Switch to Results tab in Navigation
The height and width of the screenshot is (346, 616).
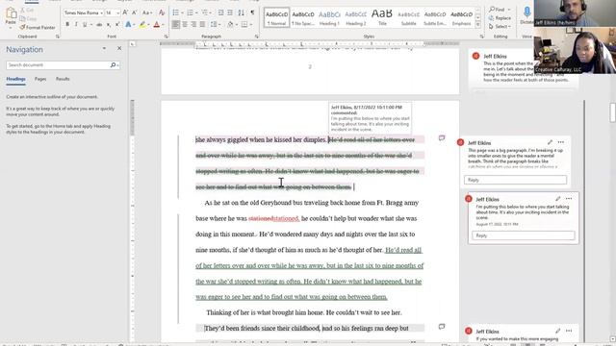point(63,79)
